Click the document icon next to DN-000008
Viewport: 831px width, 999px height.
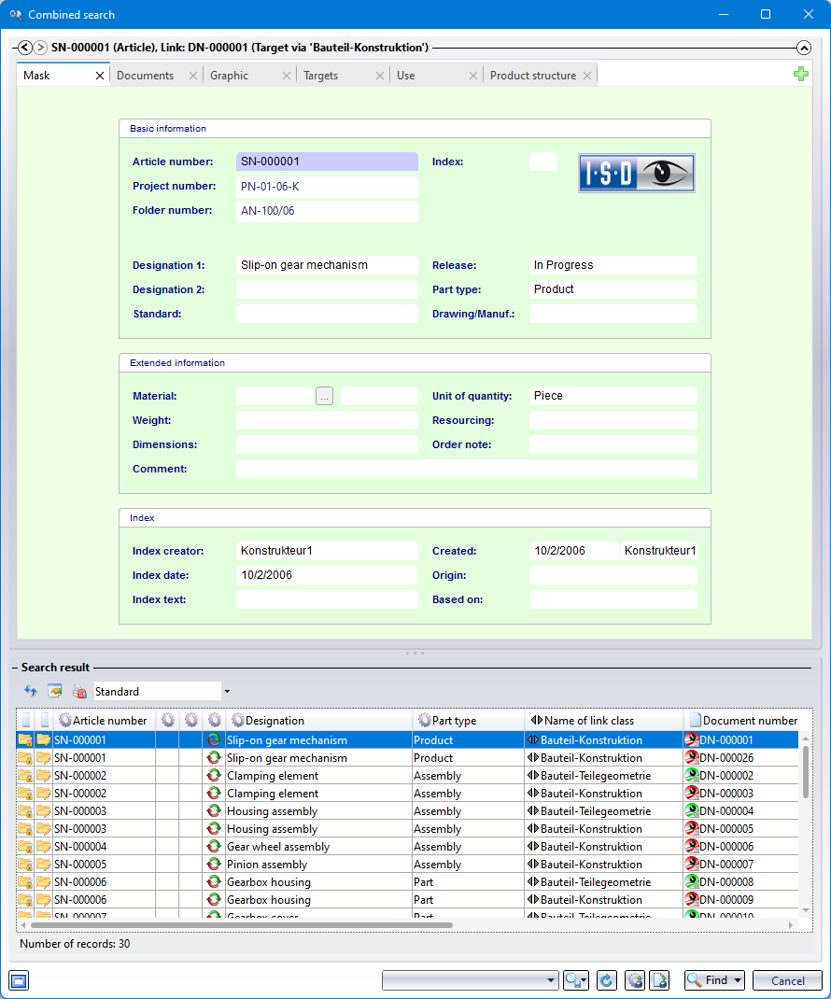[x=692, y=881]
